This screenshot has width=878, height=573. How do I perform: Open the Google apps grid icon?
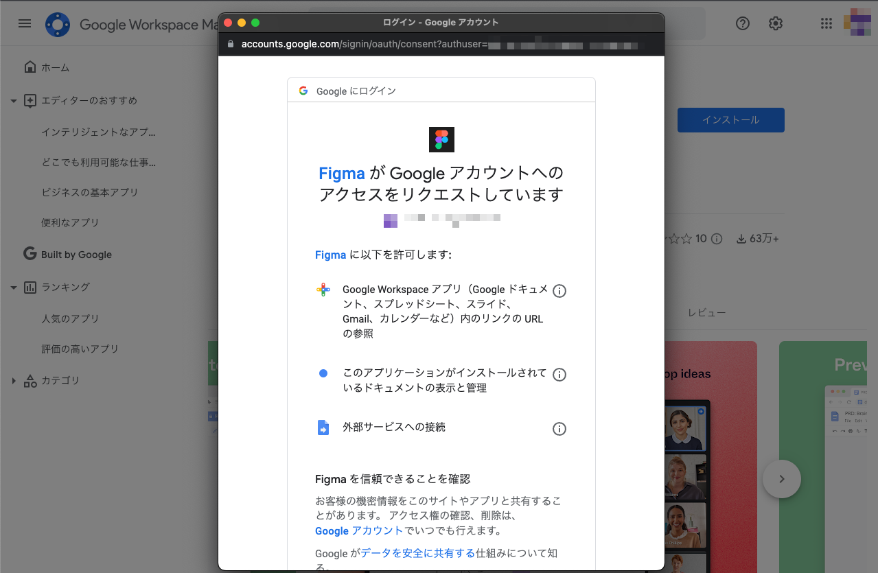pyautogui.click(x=827, y=23)
